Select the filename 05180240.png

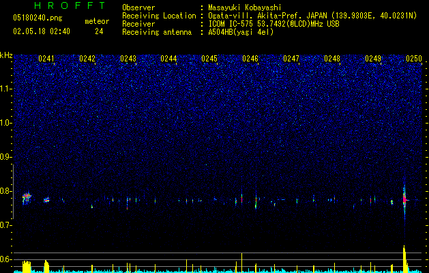pos(38,18)
